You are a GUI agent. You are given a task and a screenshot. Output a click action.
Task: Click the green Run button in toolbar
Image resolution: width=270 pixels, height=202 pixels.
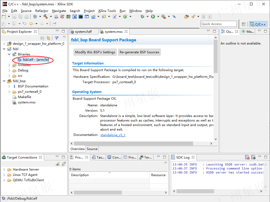tap(153, 17)
